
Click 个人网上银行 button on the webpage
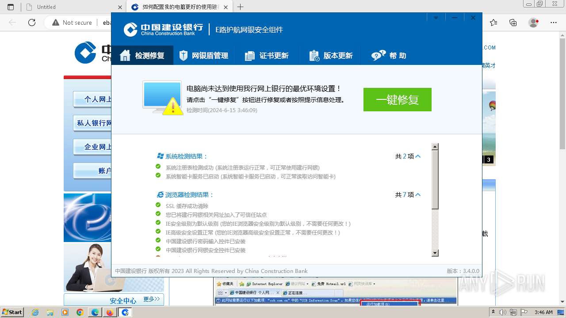(92, 99)
